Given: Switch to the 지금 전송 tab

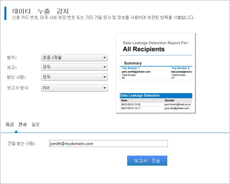Looking at the screenshot, I should pos(16,124).
